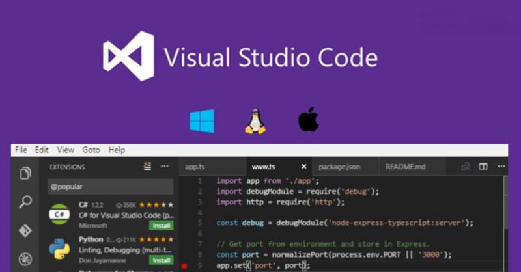Click the normalizePort code line
This screenshot has height=272, width=521.
pyautogui.click(x=334, y=254)
